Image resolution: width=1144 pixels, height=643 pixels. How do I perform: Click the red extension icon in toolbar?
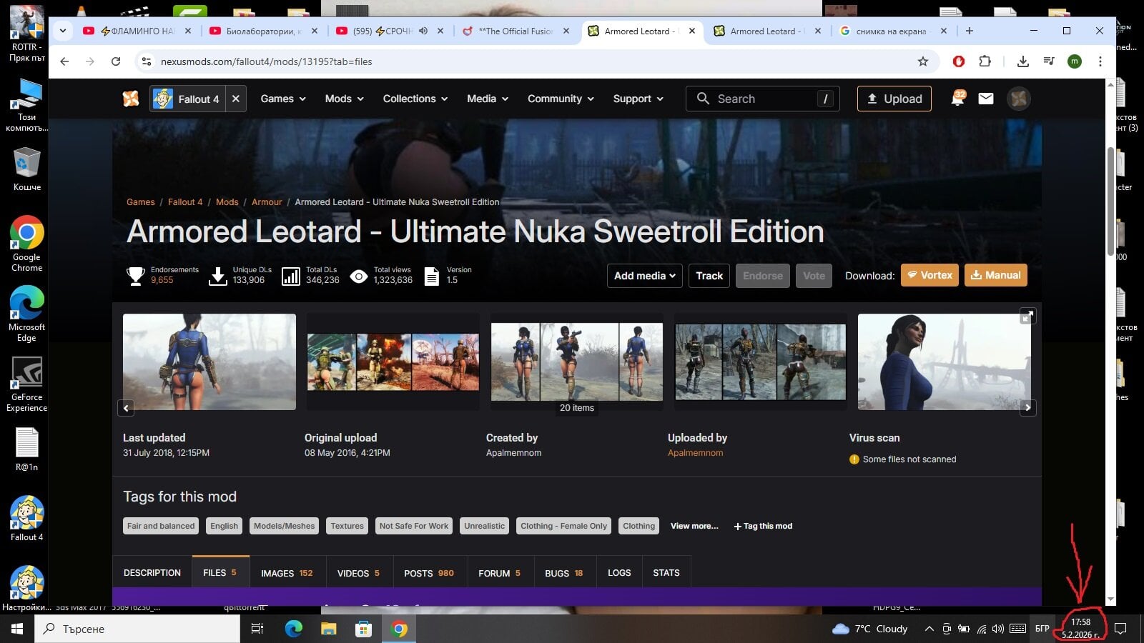click(x=959, y=61)
